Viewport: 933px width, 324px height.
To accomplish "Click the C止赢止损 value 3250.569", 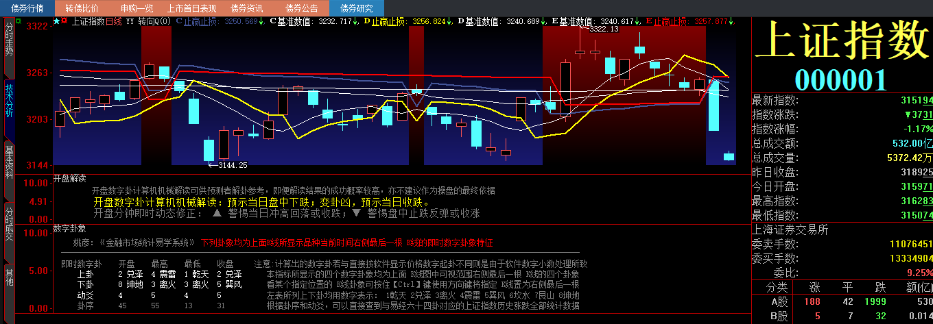I will [x=241, y=22].
